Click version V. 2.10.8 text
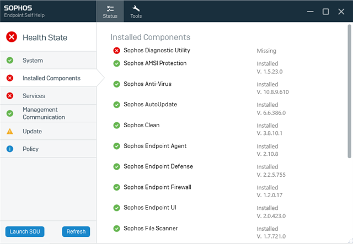 (268, 154)
